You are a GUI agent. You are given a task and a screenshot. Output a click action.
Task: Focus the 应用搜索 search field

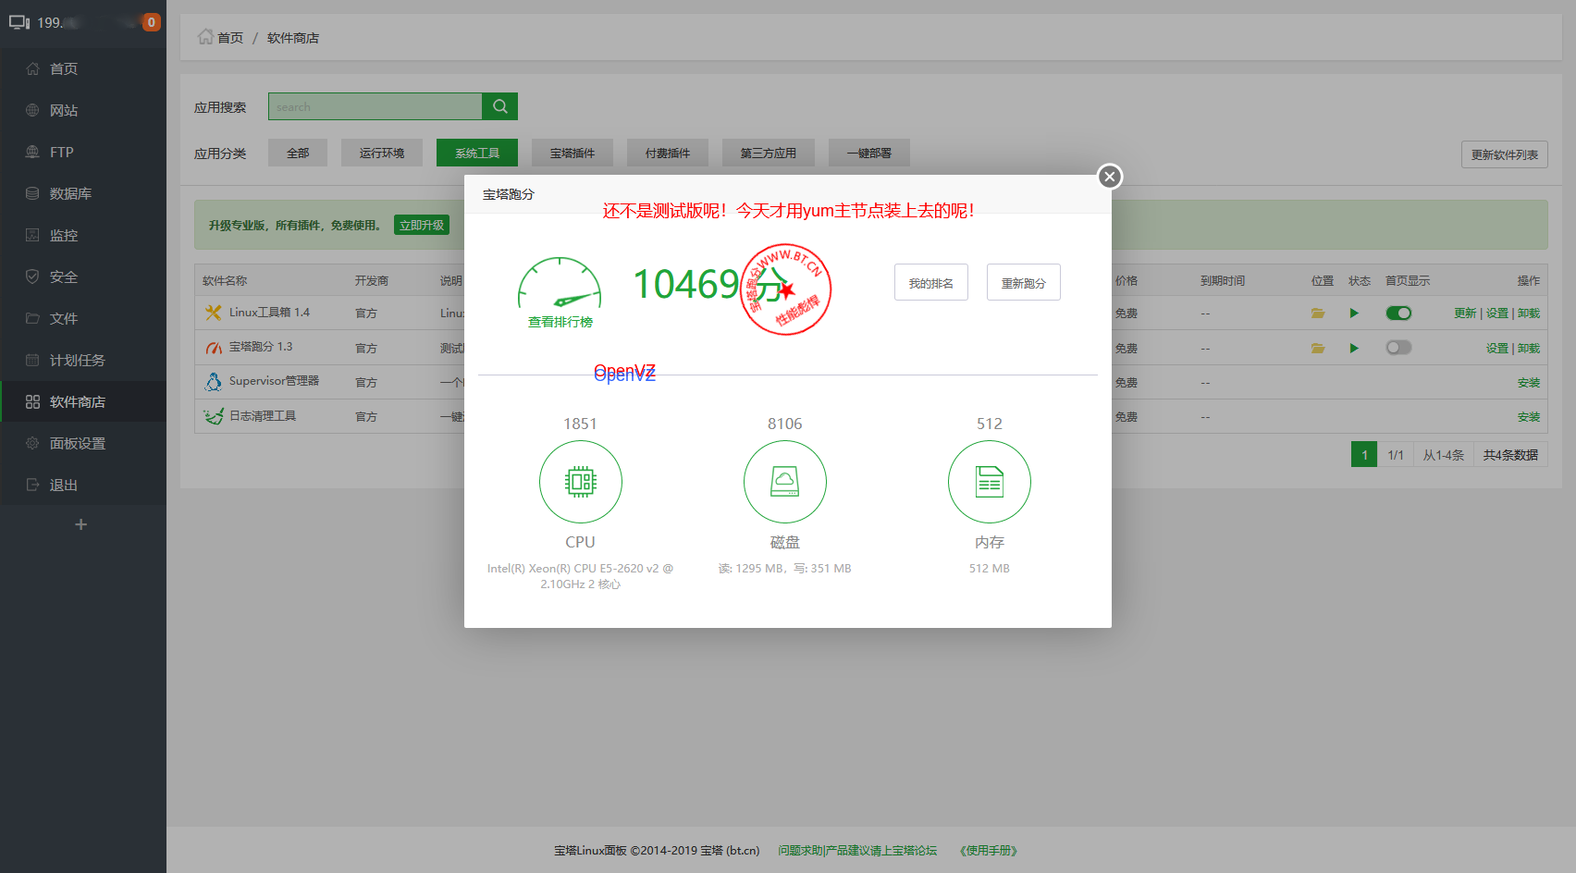[376, 106]
